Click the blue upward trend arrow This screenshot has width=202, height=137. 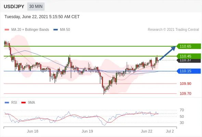click(167, 53)
